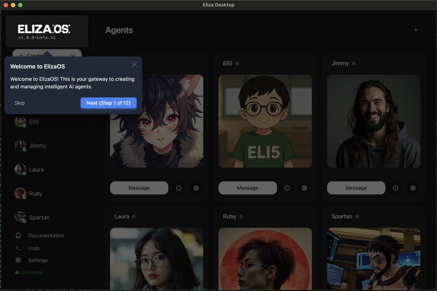Select Ruby in the sidebar
437x291 pixels.
click(x=47, y=194)
